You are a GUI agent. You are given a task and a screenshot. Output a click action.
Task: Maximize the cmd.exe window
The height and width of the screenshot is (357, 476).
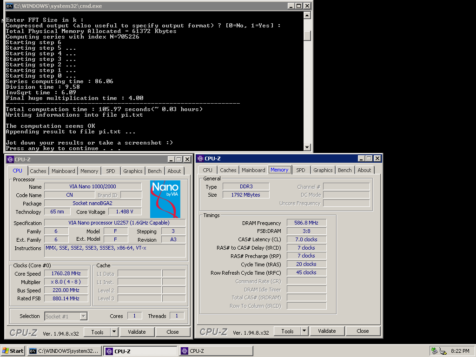[299, 6]
